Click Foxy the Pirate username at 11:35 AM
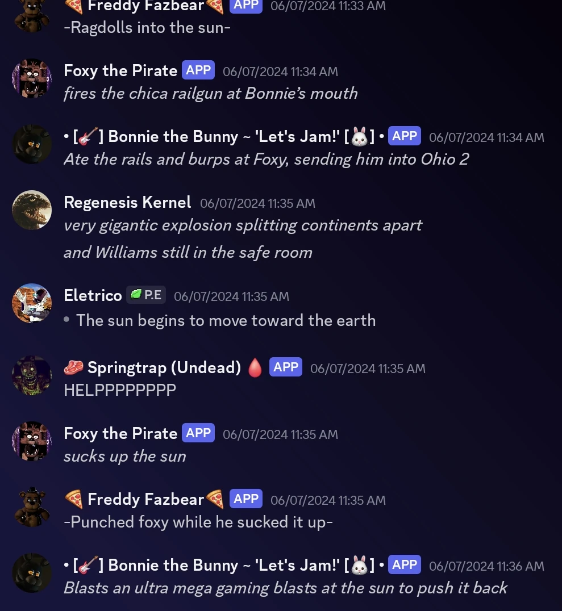The image size is (562, 611). [x=120, y=434]
